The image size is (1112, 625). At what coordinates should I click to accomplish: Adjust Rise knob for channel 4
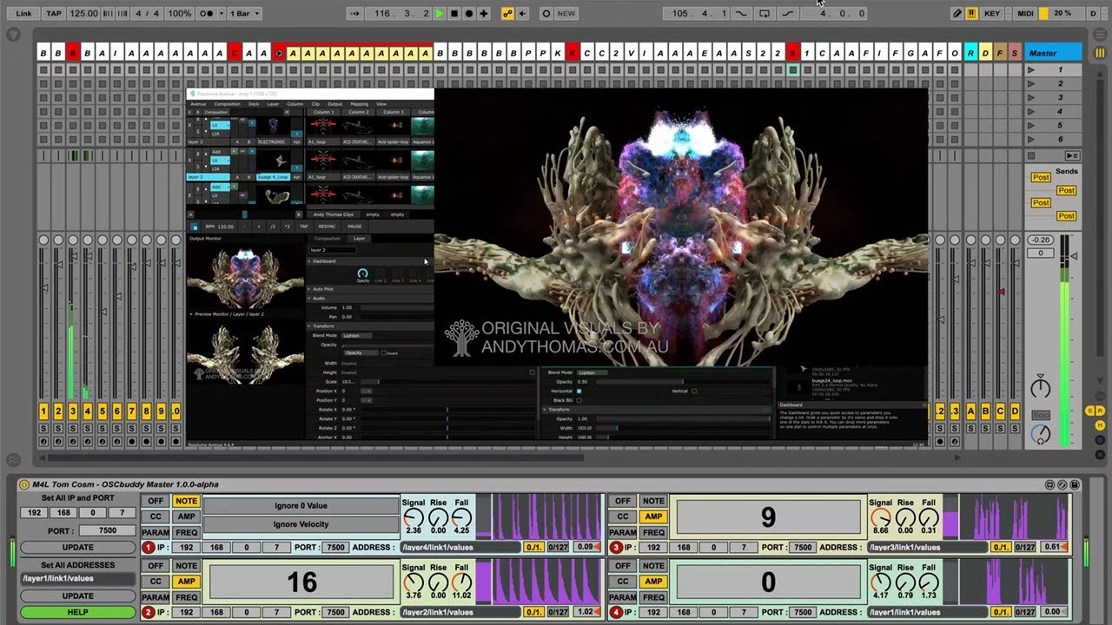pos(904,582)
